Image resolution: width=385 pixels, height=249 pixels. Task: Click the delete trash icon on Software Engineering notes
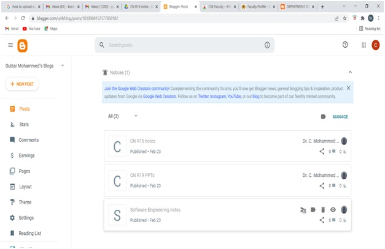point(323,210)
